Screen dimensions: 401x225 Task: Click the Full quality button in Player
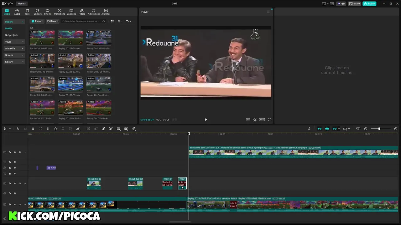[248, 120]
